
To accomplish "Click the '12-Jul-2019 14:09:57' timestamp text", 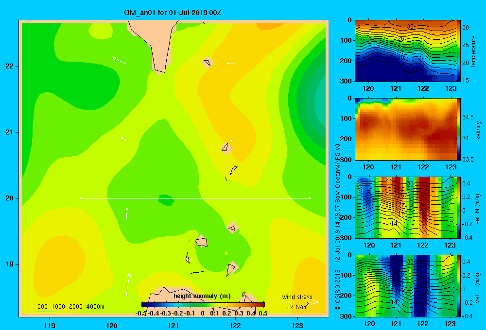I will pyautogui.click(x=338, y=234).
